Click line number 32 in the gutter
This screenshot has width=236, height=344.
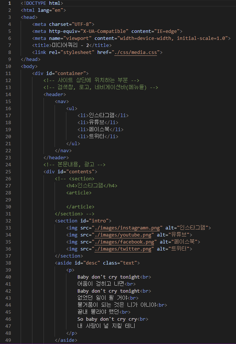pos(8,221)
